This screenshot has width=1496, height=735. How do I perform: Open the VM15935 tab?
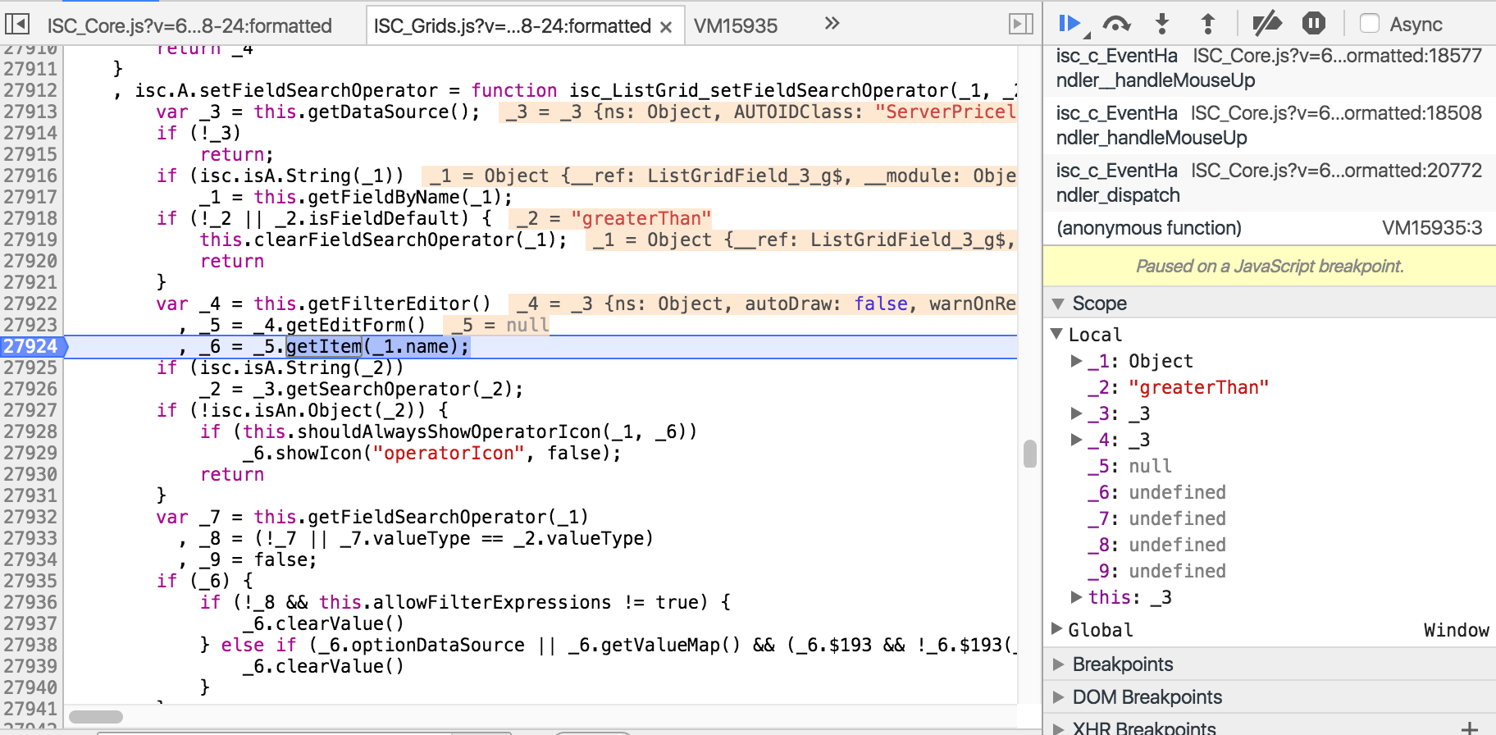(736, 26)
